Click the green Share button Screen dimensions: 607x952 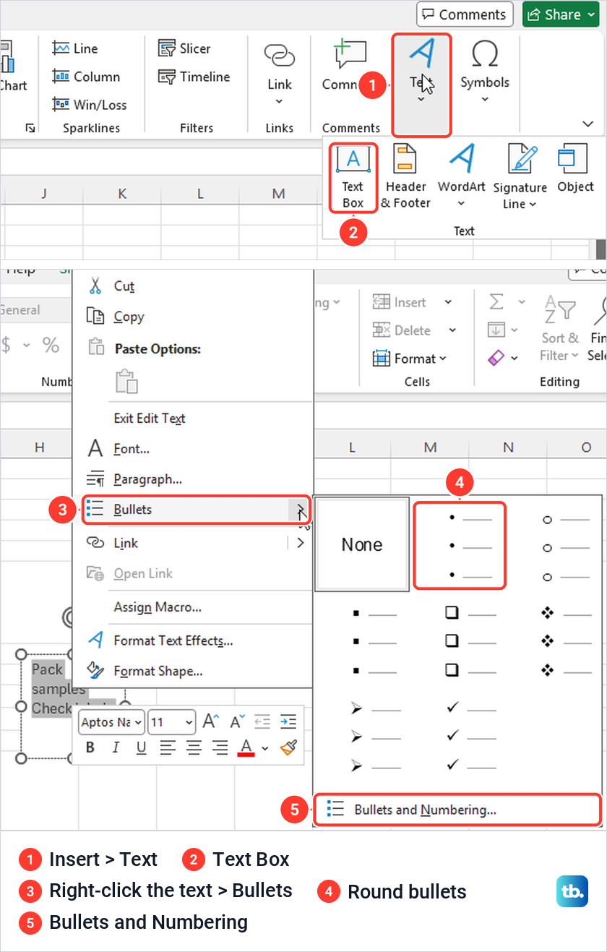(561, 14)
